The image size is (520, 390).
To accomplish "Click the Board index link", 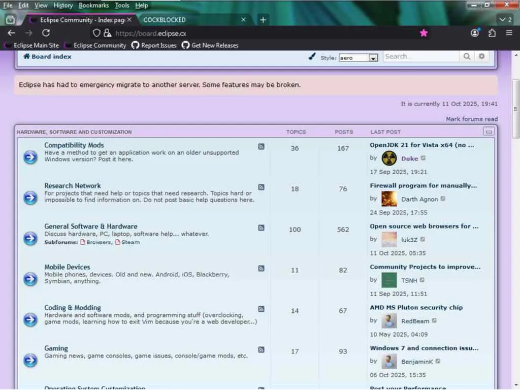I will pos(51,57).
